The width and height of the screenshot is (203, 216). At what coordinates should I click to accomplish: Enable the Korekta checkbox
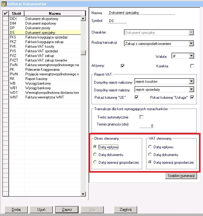(192, 66)
